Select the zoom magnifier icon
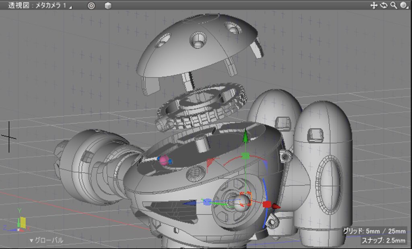Image resolution: width=412 pixels, height=249 pixels. pos(393,5)
